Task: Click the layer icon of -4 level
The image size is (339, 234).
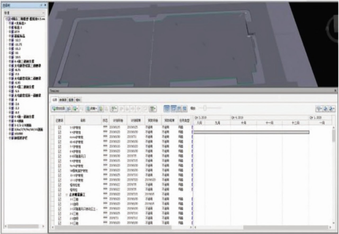Action: 13,100
